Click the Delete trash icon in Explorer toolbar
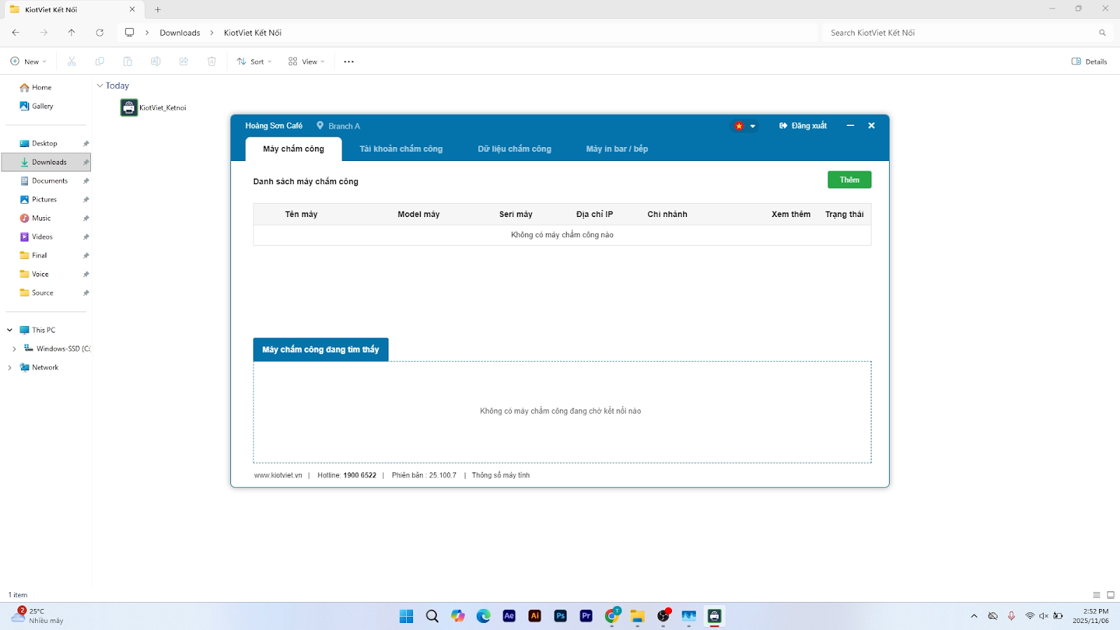 coord(211,62)
